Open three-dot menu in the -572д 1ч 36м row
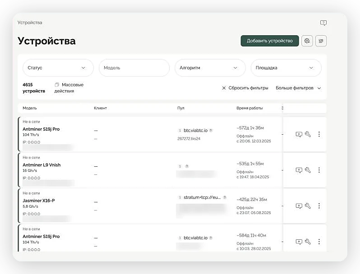Viewport: 360px width, 274px height. (x=319, y=134)
